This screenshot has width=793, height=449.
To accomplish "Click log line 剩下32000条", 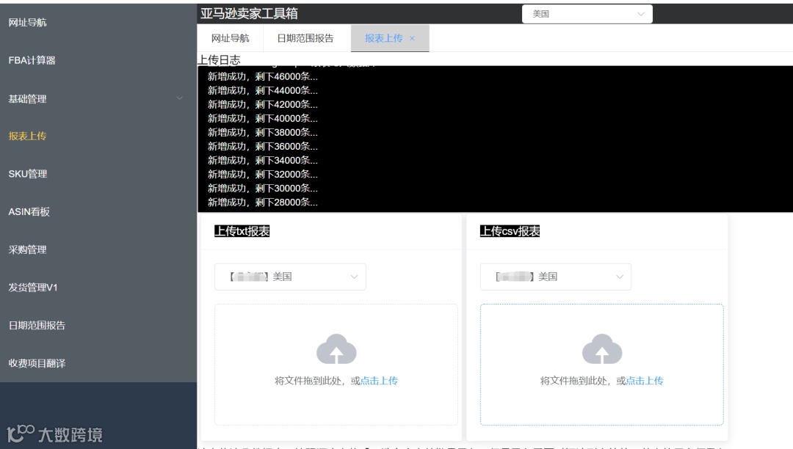I will [262, 175].
